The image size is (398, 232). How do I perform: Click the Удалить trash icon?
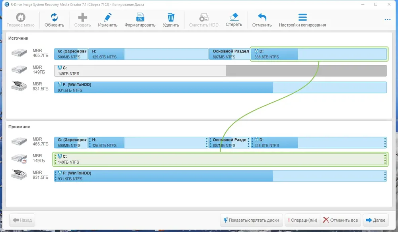(171, 17)
